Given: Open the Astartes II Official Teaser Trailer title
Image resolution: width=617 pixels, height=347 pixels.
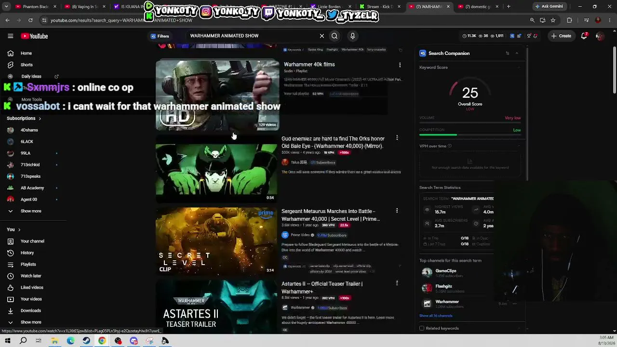Looking at the screenshot, I should (x=322, y=288).
